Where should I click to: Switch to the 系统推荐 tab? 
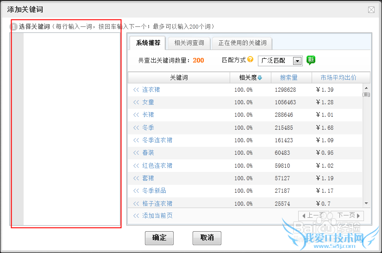coord(148,43)
